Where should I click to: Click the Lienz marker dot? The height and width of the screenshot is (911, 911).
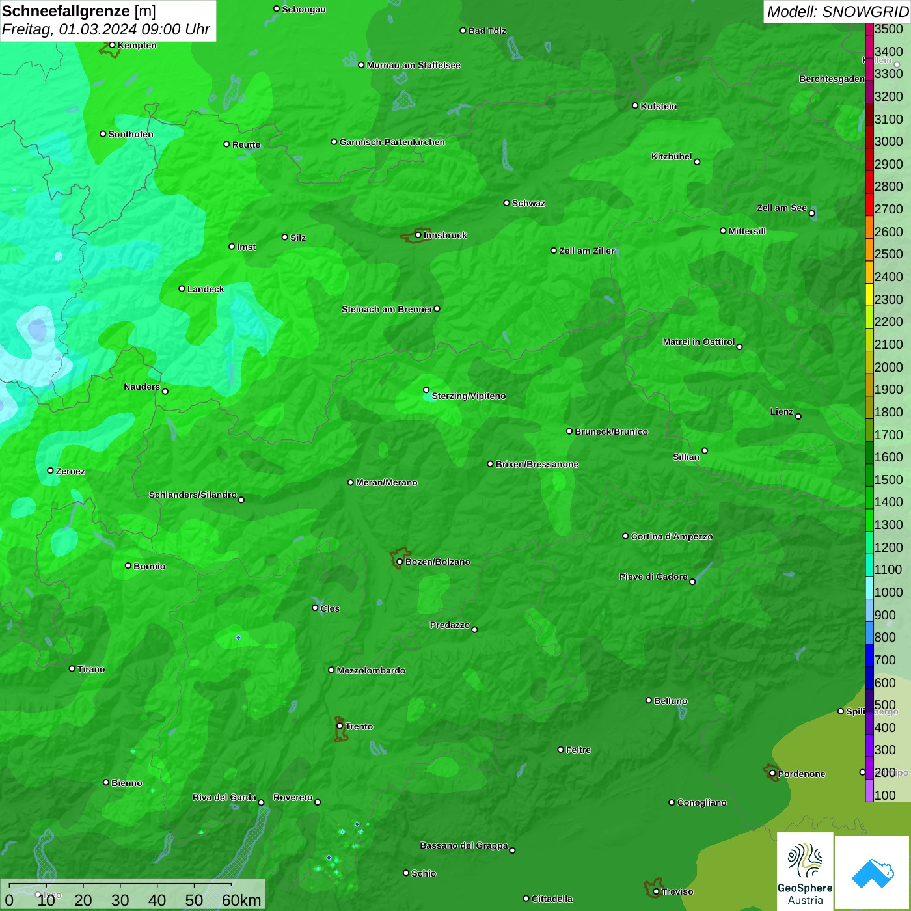(x=798, y=416)
